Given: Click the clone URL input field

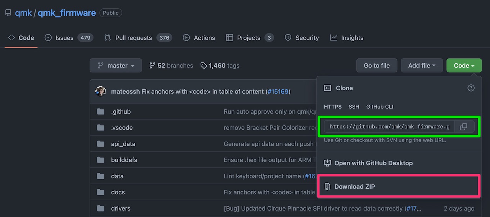Looking at the screenshot, I should tap(389, 127).
